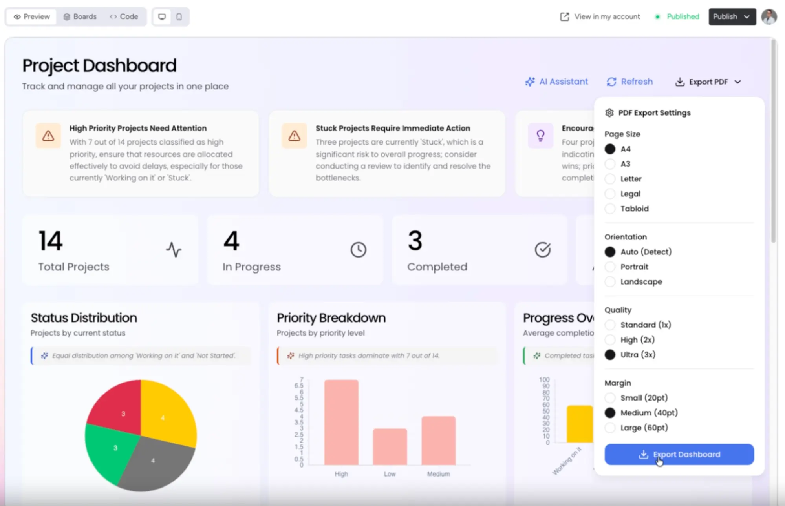
Task: Switch to mobile view icon
Action: [179, 16]
